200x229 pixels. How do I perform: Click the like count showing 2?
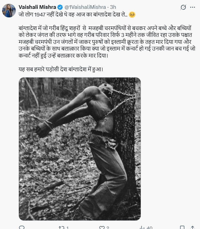coord(108,228)
